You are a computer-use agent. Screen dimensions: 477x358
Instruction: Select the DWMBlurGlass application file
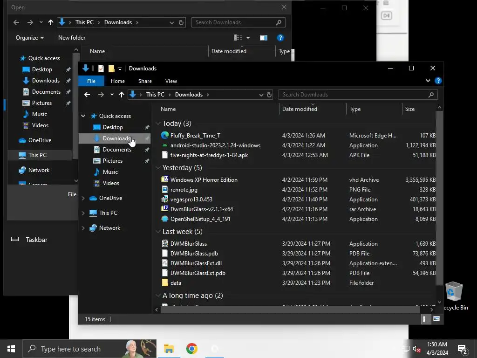click(x=189, y=243)
